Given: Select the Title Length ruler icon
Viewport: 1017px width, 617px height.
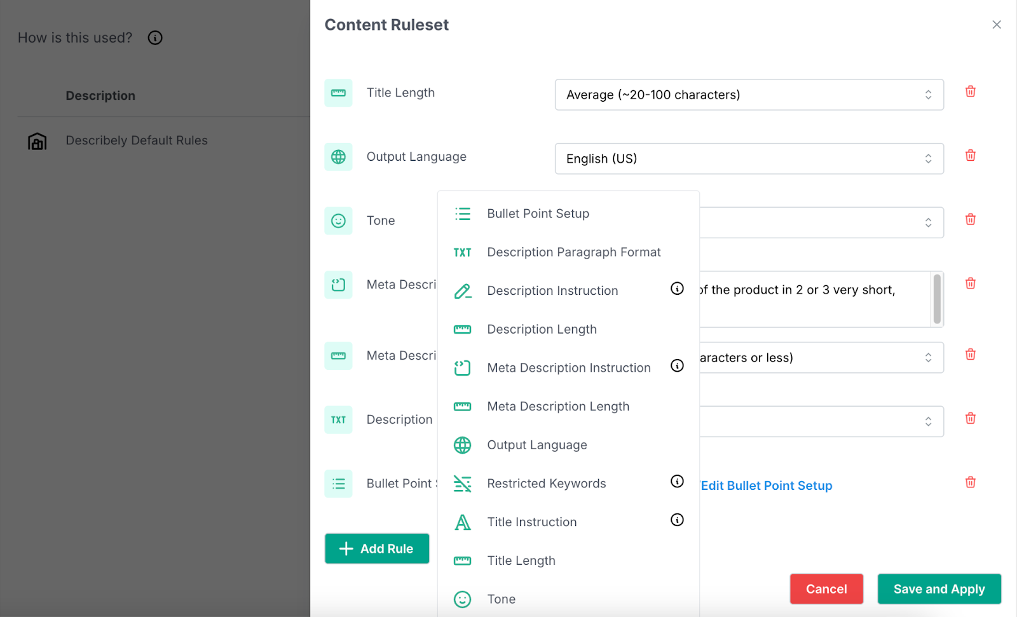Looking at the screenshot, I should click(x=338, y=93).
